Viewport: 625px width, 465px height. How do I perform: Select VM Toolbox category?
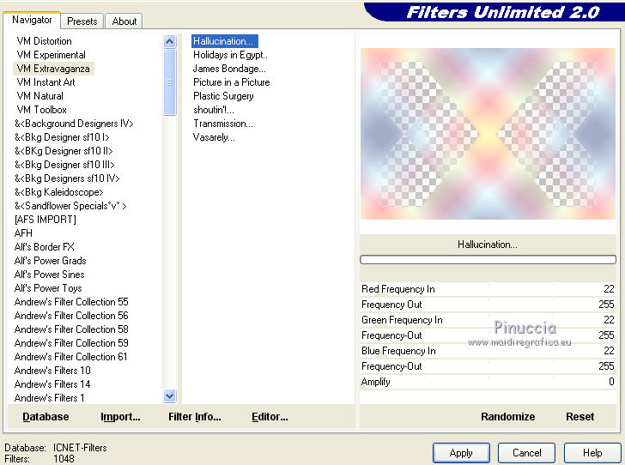(41, 110)
